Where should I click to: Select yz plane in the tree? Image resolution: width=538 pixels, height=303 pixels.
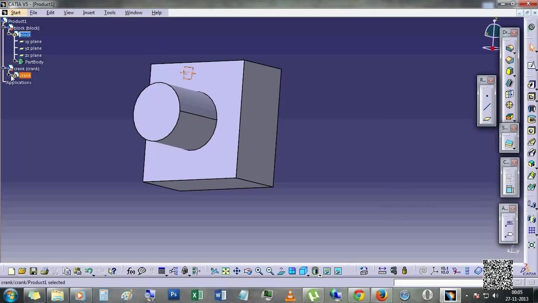coord(33,48)
